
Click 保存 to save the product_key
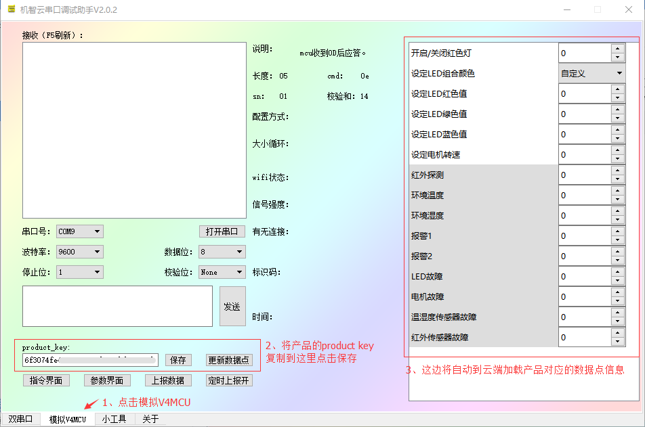(x=178, y=359)
